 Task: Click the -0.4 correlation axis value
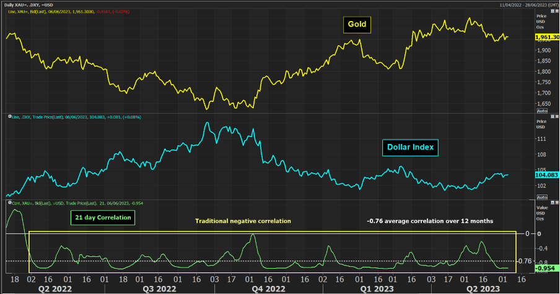[x=543, y=248]
